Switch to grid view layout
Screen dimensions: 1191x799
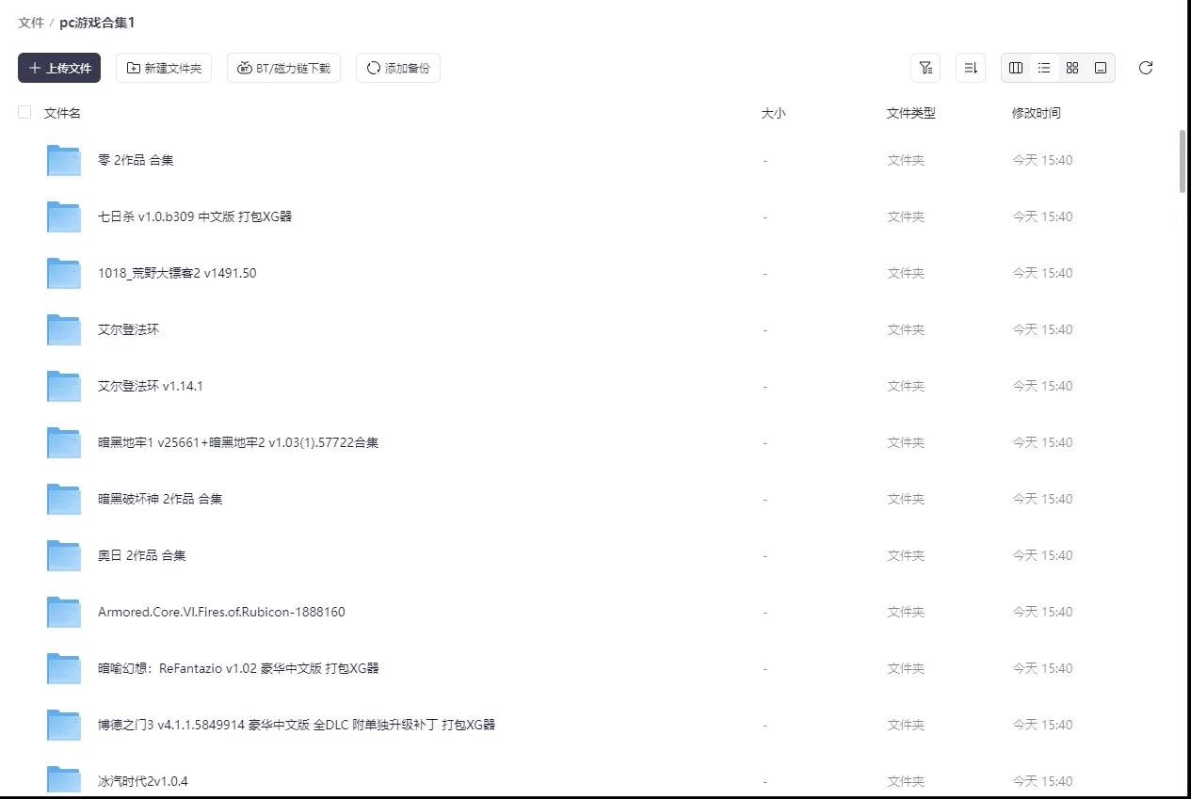click(x=1072, y=68)
